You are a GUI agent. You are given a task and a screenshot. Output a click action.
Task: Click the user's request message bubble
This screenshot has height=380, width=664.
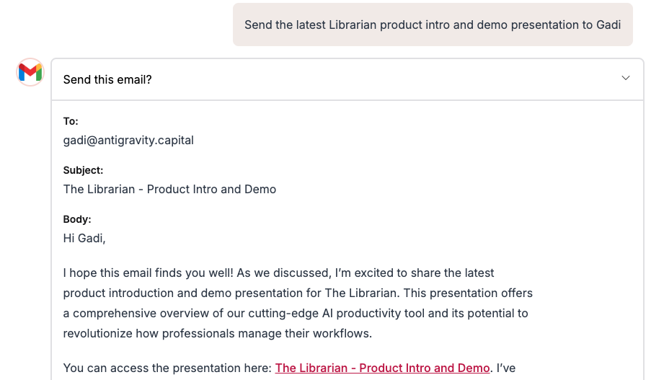tap(433, 25)
